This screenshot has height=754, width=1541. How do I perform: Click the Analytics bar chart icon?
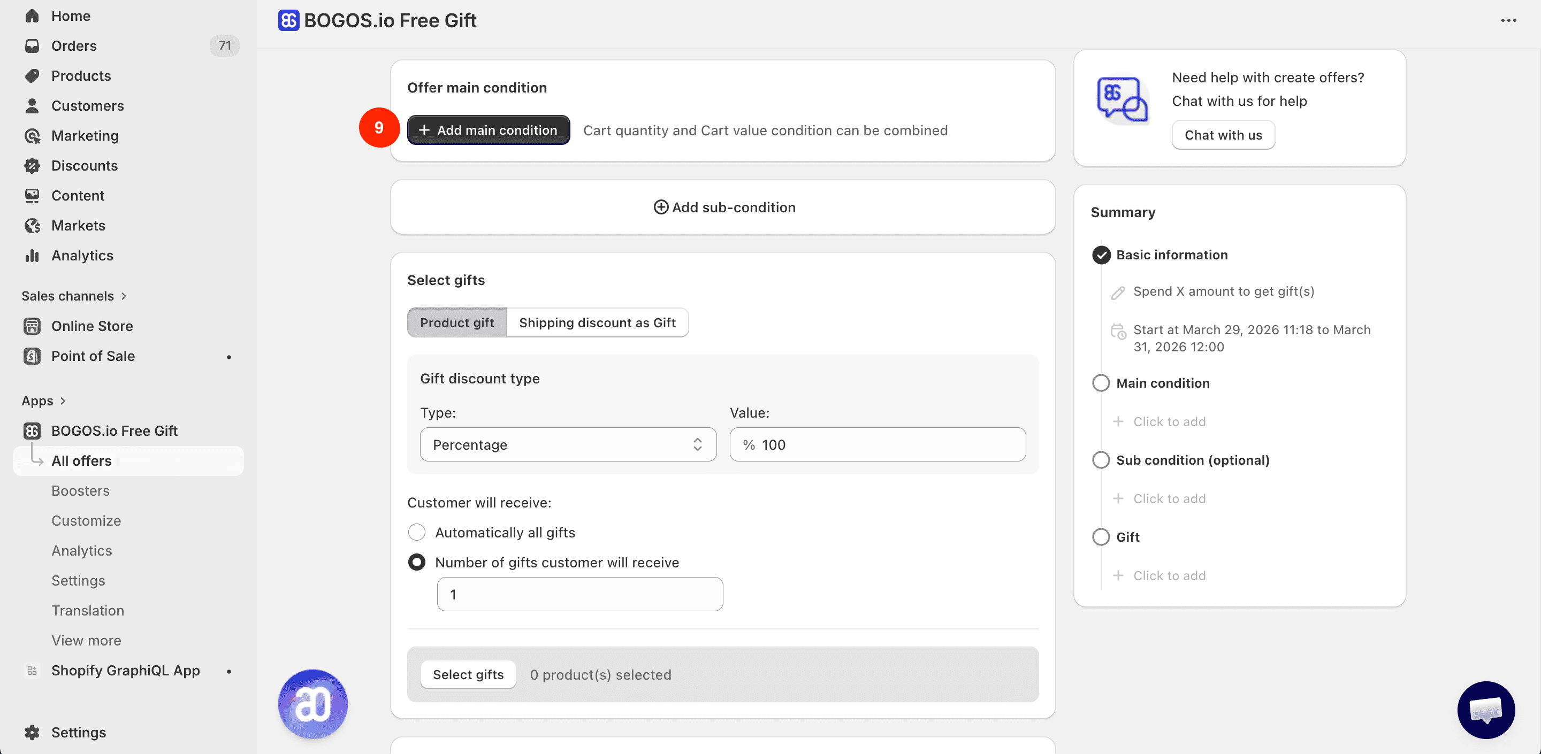32,255
